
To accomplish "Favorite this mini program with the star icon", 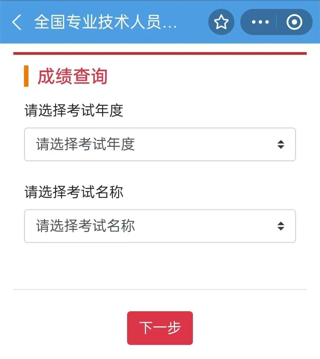I will (x=221, y=22).
